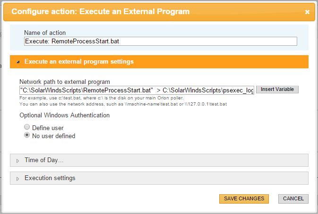Click the 'Define user' label text
The width and height of the screenshot is (318, 214).
tap(48, 128)
